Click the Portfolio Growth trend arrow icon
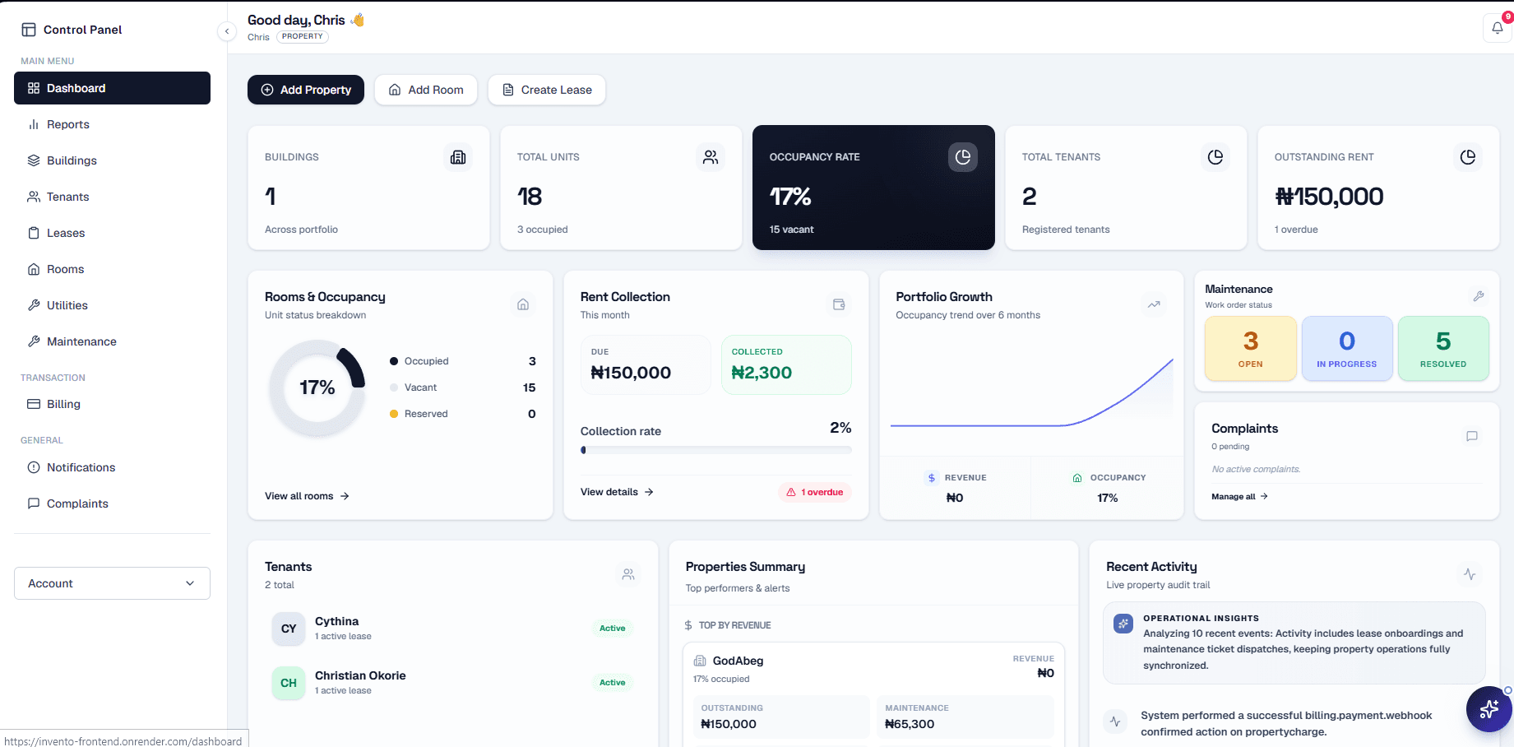The height and width of the screenshot is (747, 1514). tap(1154, 304)
